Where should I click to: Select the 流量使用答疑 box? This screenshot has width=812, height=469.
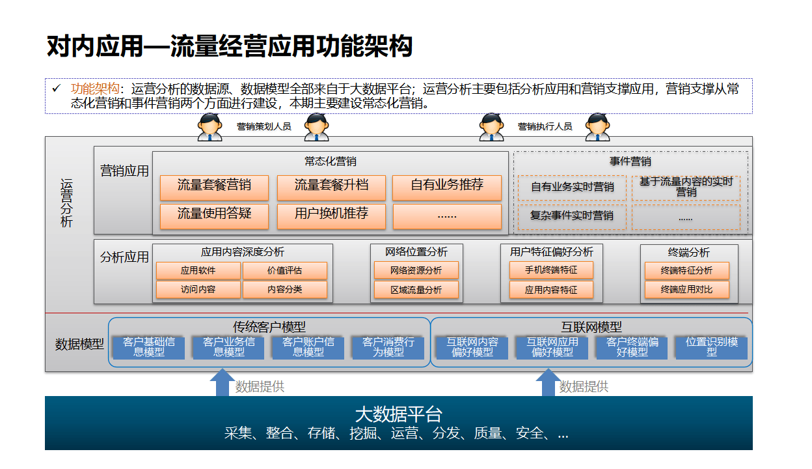tap(214, 216)
